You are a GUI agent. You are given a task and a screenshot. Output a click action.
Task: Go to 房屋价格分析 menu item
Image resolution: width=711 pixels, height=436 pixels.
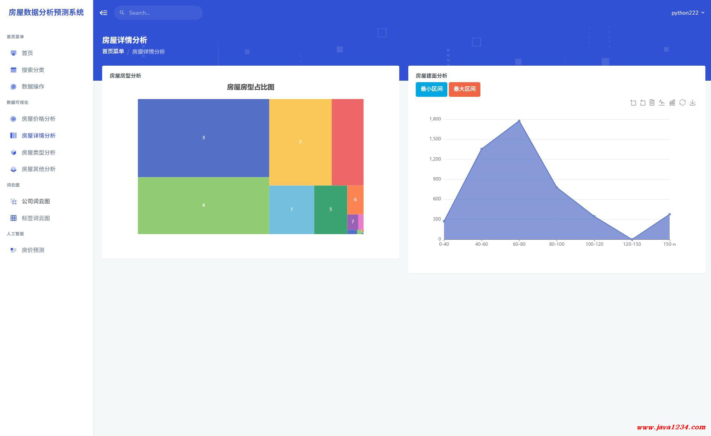(x=38, y=119)
